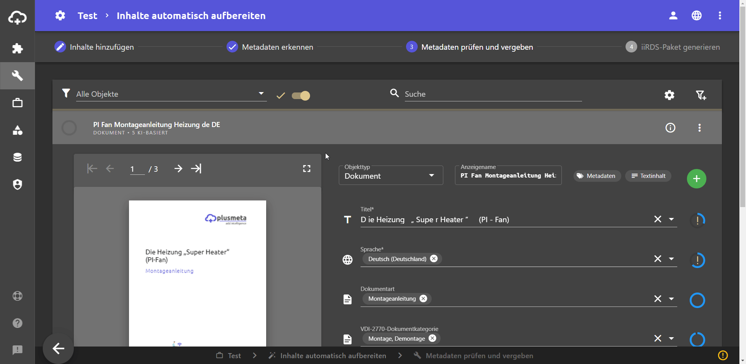Open the puzzle piece plugins sidebar icon

[17, 49]
